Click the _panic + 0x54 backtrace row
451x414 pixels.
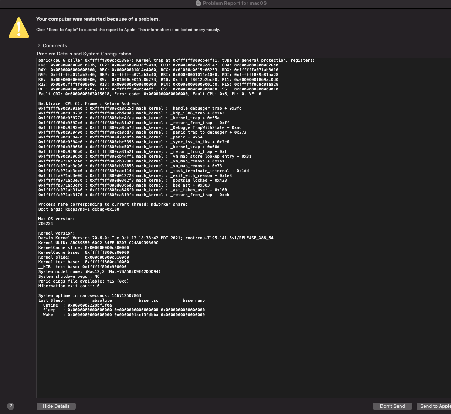click(x=121, y=137)
